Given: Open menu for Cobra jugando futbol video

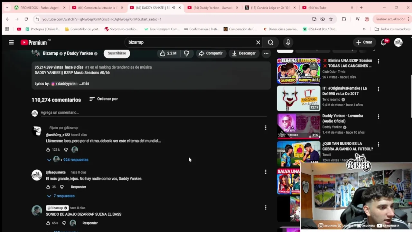Looking at the screenshot, I should (378, 144).
